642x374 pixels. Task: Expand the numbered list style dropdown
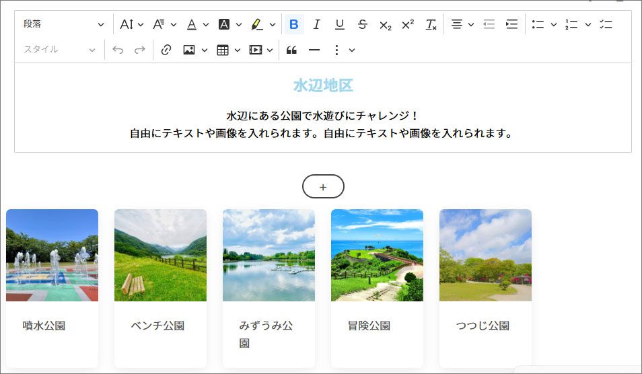tap(588, 24)
